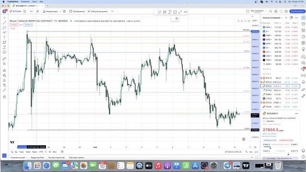Enter fullscreen mode
Viewport: 306px width, 172px height.
(x=281, y=11)
